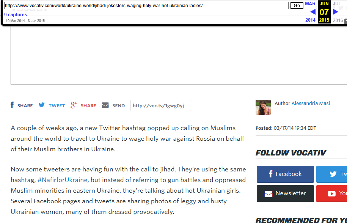Follow Vocativ on Twitter button
This screenshot has height=223, width=347.
coord(332,174)
